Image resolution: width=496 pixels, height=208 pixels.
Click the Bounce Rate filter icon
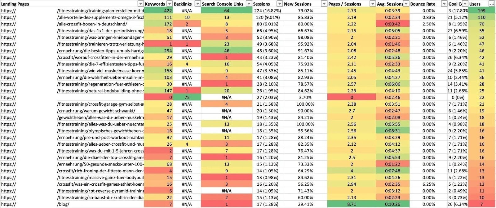click(445, 4)
